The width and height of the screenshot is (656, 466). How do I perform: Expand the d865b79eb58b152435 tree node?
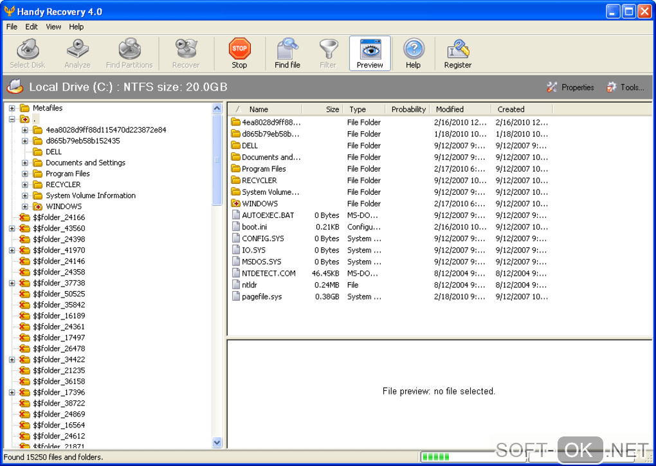pyautogui.click(x=24, y=141)
